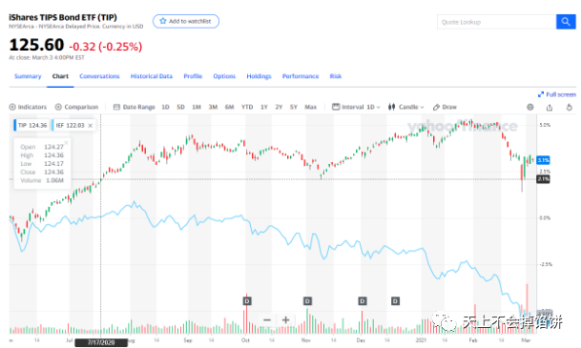This screenshot has height=348, width=581.
Task: Select the 5D range
Action: [180, 107]
